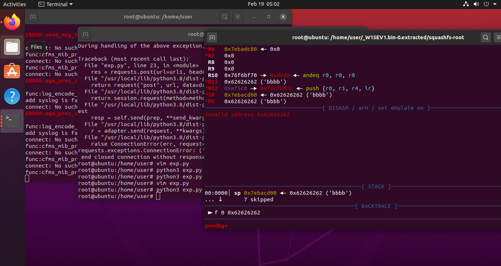
Task: Add new tab in middle terminal window
Action: [x=85, y=34]
